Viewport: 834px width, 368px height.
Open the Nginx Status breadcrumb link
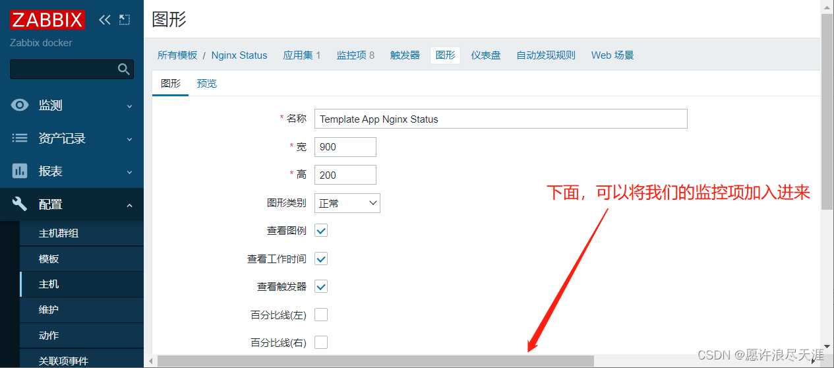pyautogui.click(x=239, y=55)
